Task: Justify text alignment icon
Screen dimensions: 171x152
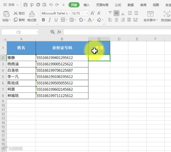Action: pos(129,20)
